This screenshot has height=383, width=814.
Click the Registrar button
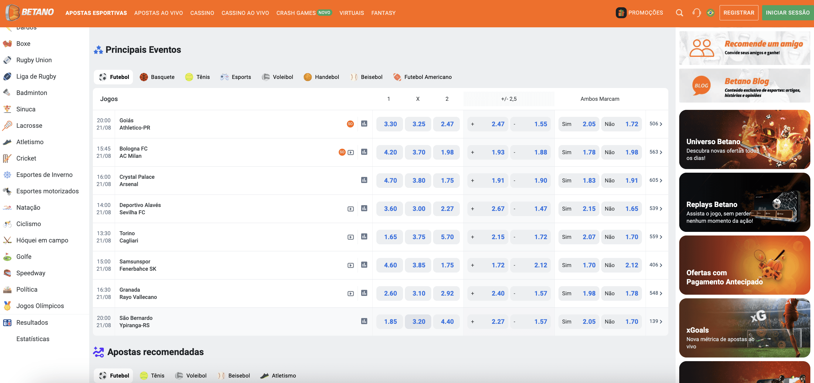click(739, 13)
